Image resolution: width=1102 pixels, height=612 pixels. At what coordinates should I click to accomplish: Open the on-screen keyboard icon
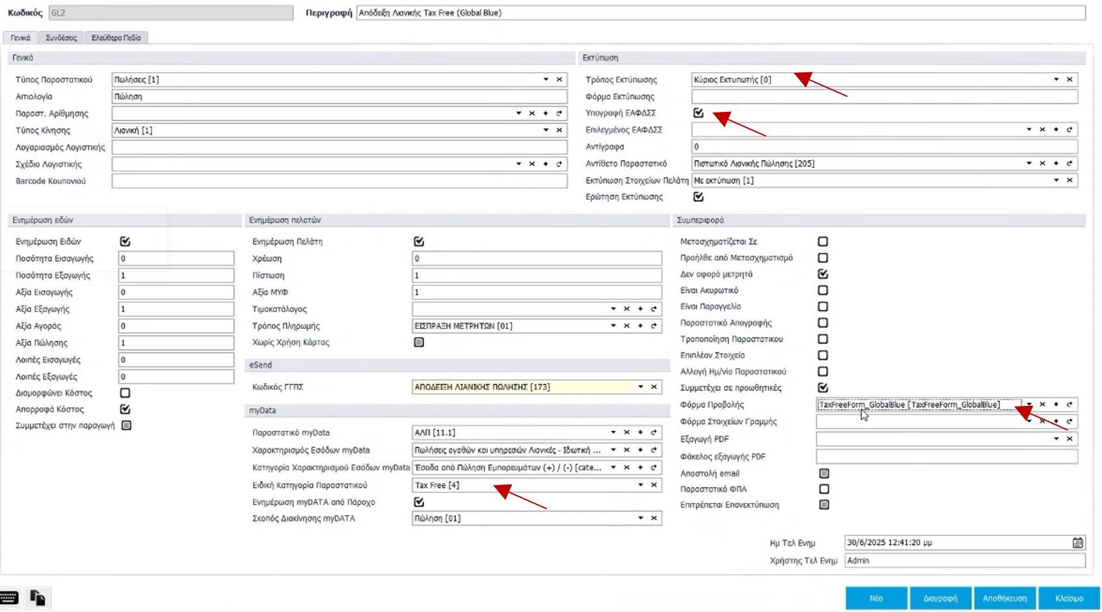pyautogui.click(x=9, y=598)
